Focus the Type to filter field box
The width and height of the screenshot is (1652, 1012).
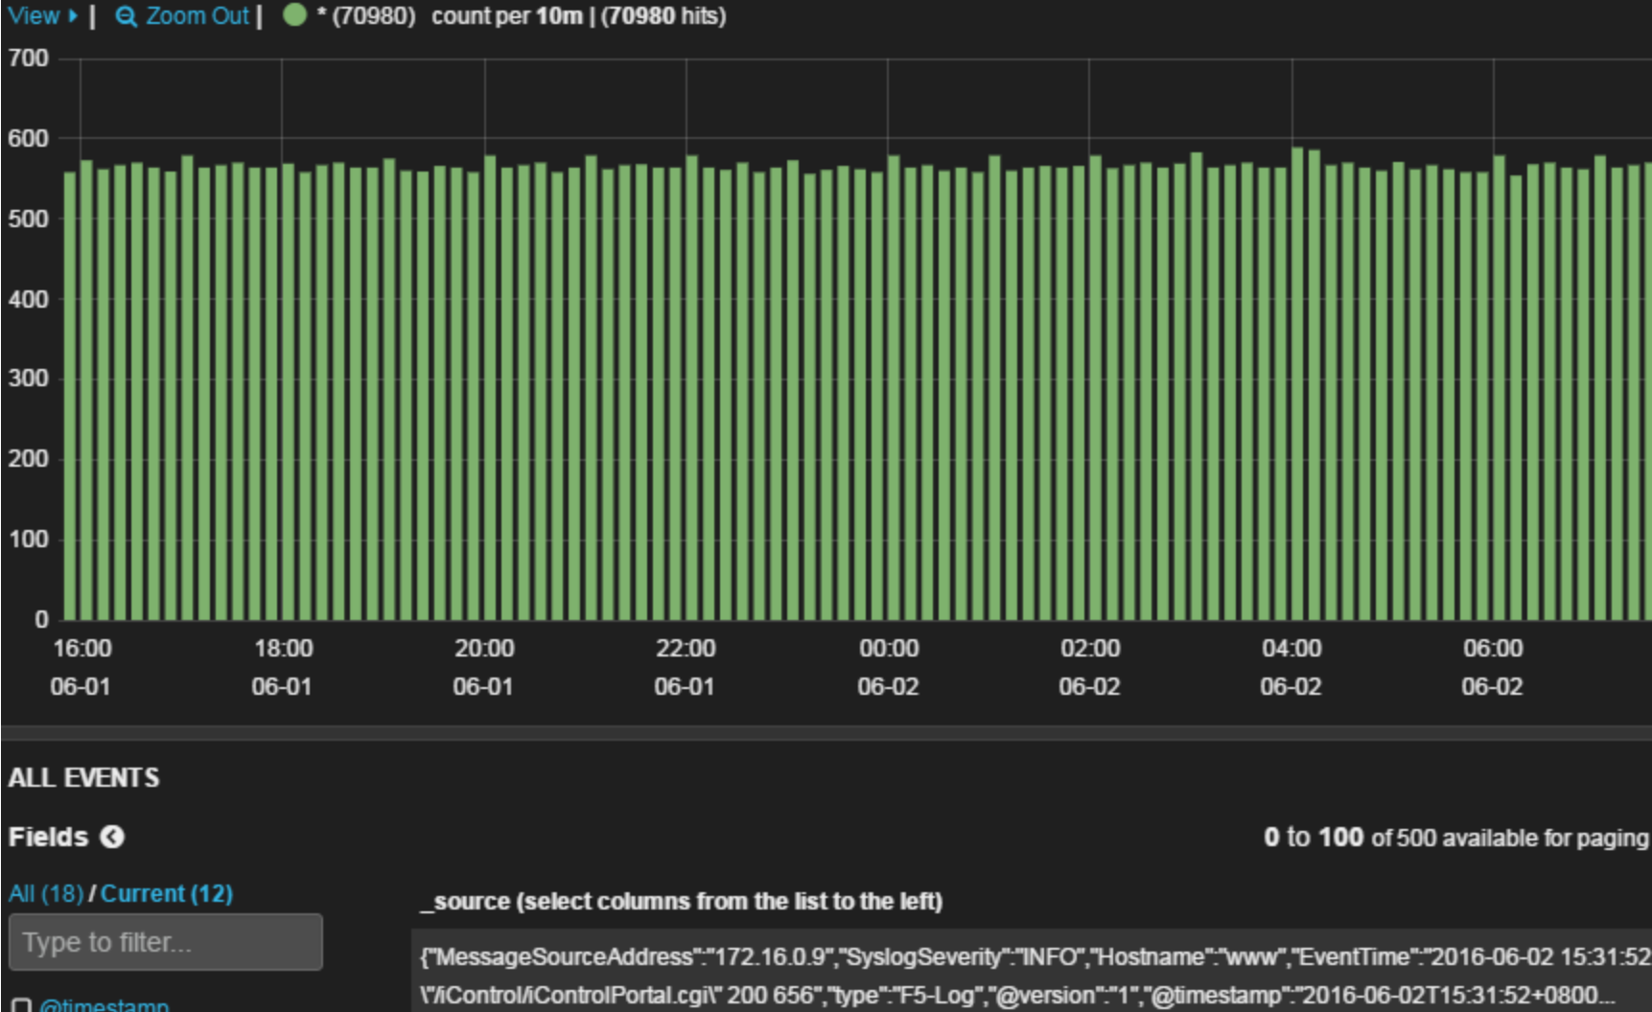[166, 942]
